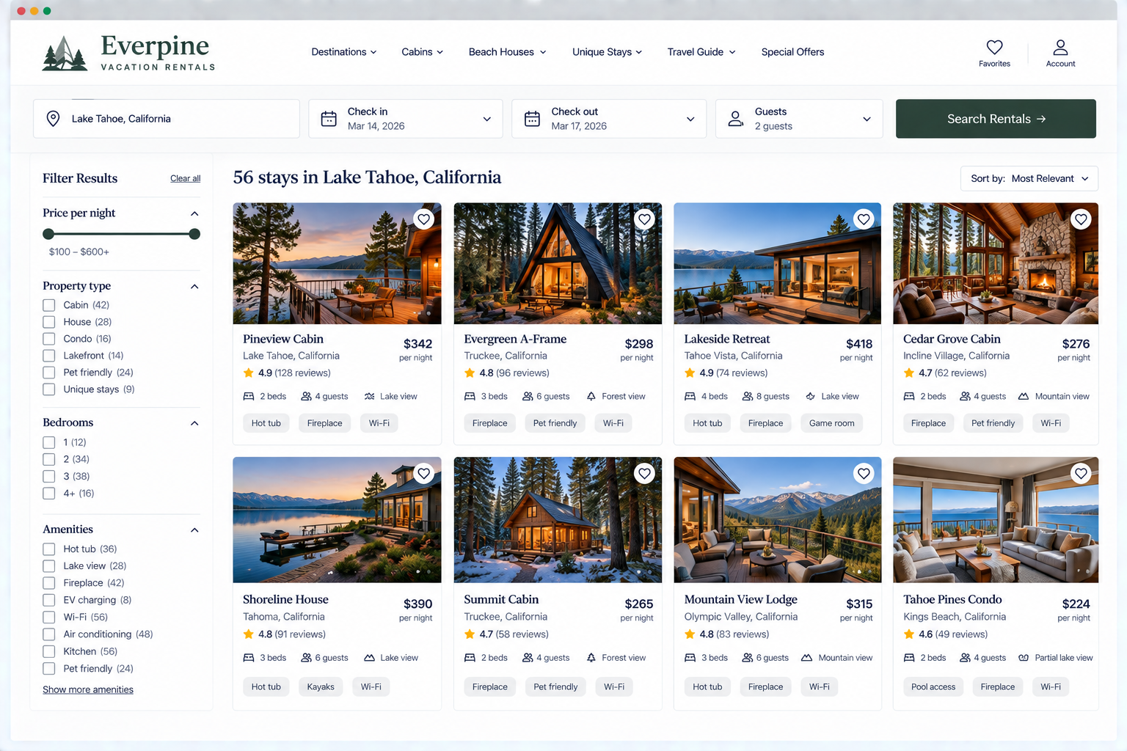Enable the EV charging amenity filter
This screenshot has width=1127, height=751.
pos(49,600)
